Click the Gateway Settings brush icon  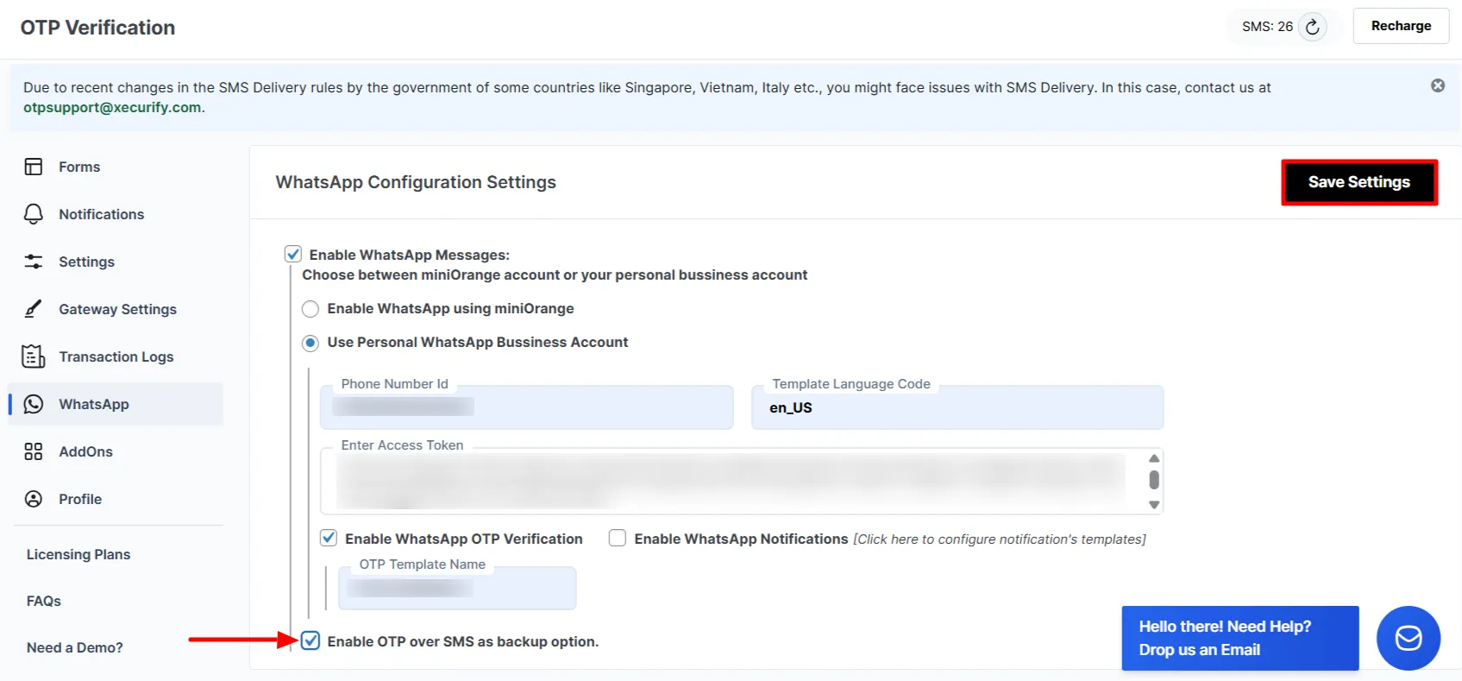[34, 309]
